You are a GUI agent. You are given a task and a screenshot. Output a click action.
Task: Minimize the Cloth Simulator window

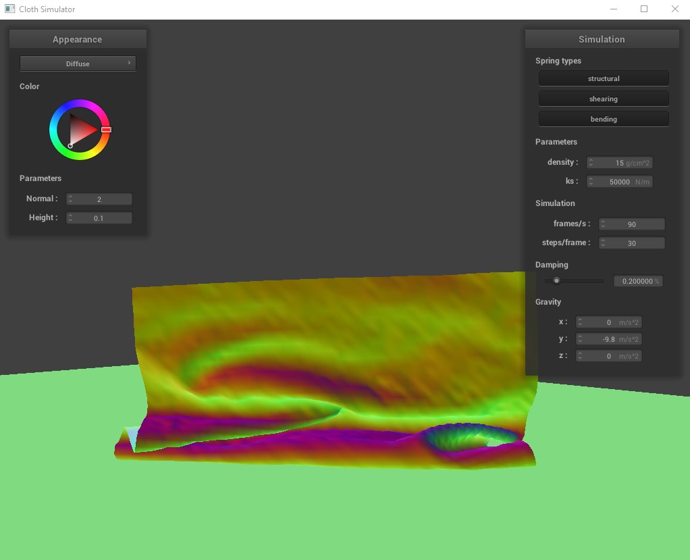pos(614,9)
